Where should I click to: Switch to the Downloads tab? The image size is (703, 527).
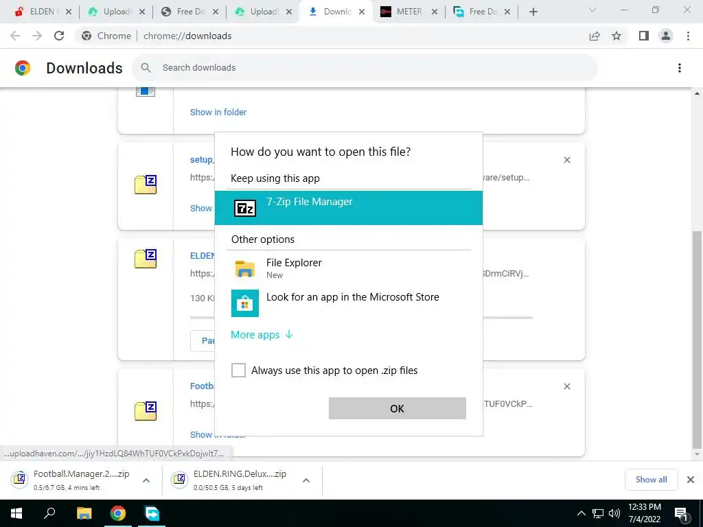(x=337, y=12)
